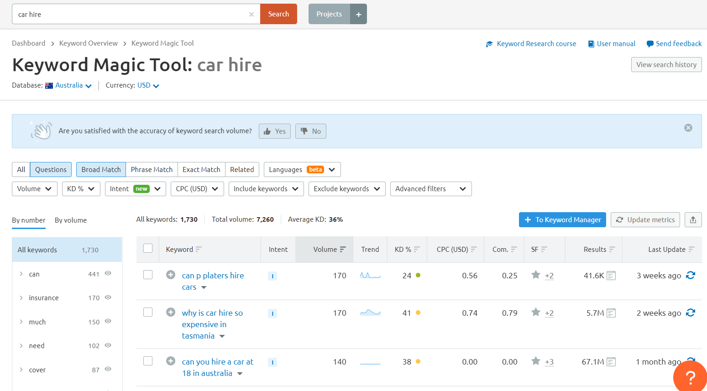Toggle eye icon for 'cover' group
This screenshot has width=707, height=391.
click(108, 369)
